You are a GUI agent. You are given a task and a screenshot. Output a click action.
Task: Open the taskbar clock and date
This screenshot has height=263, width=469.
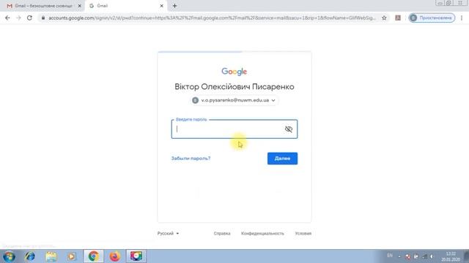point(451,256)
